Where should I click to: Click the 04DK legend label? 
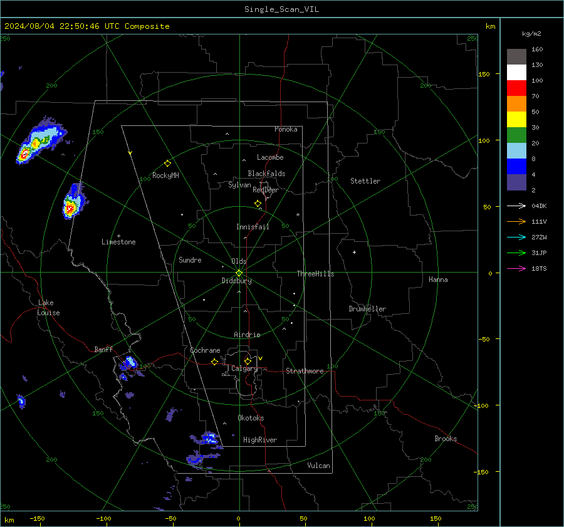[x=539, y=206]
